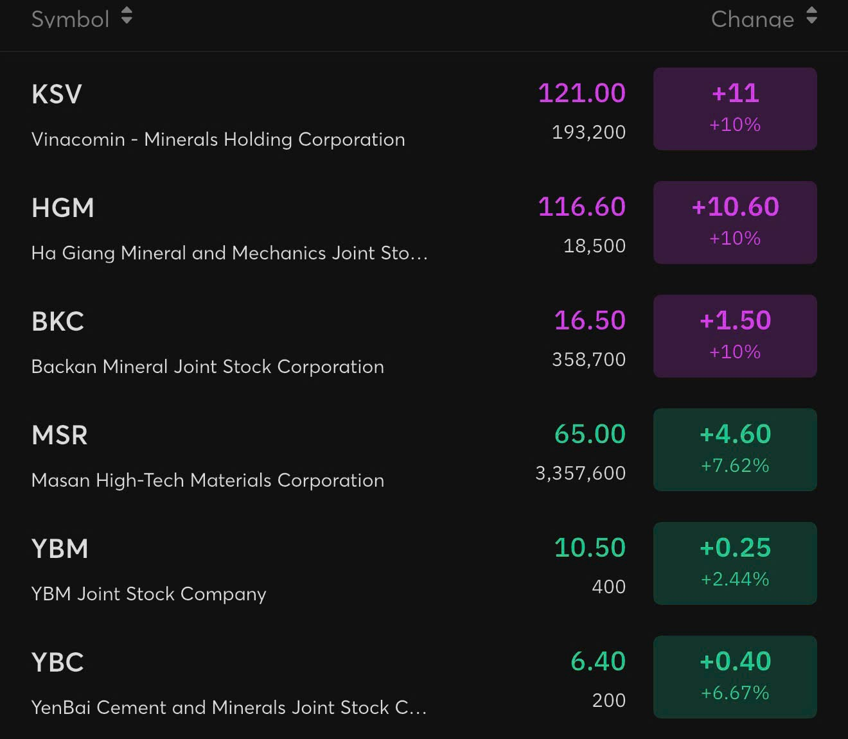The height and width of the screenshot is (739, 848).
Task: Open the YBC stock ticker
Action: [x=58, y=663]
